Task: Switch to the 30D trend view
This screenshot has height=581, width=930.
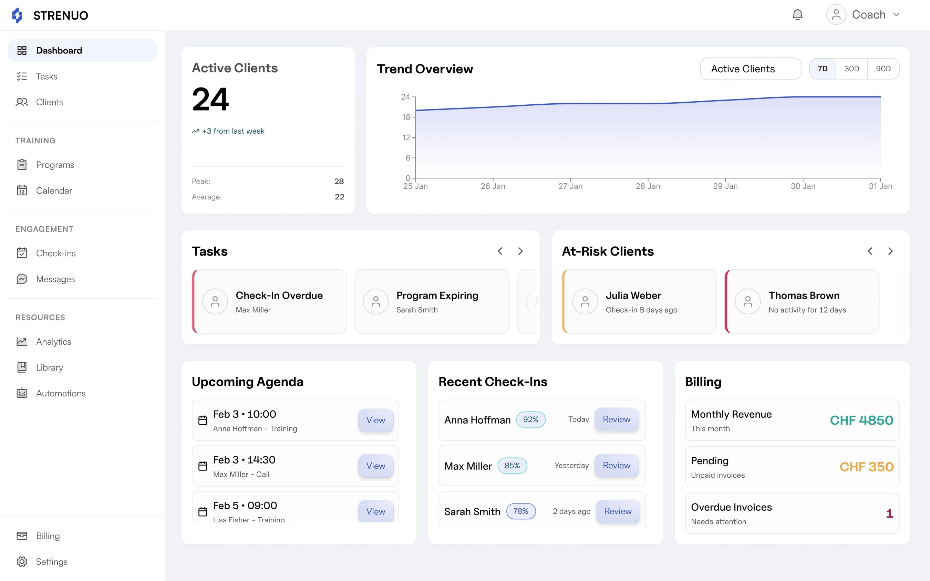Action: coord(851,69)
